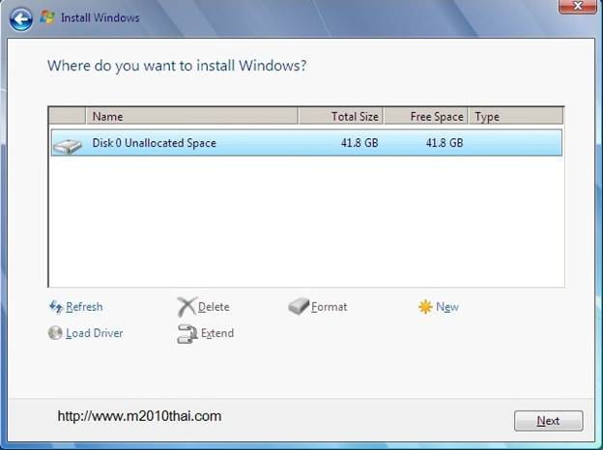This screenshot has width=603, height=450.
Task: Go back using the blue arrow button
Action: click(20, 18)
